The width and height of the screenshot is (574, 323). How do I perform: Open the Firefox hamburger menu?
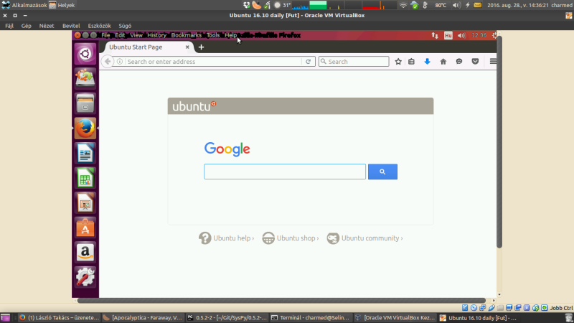click(493, 62)
